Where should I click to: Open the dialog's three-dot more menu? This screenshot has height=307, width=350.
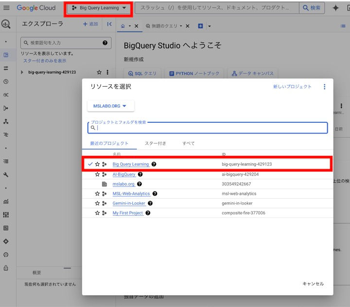tap(324, 87)
